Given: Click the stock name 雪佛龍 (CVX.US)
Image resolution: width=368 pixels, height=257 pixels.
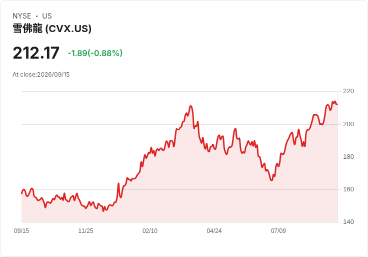Looking at the screenshot, I should [x=52, y=29].
